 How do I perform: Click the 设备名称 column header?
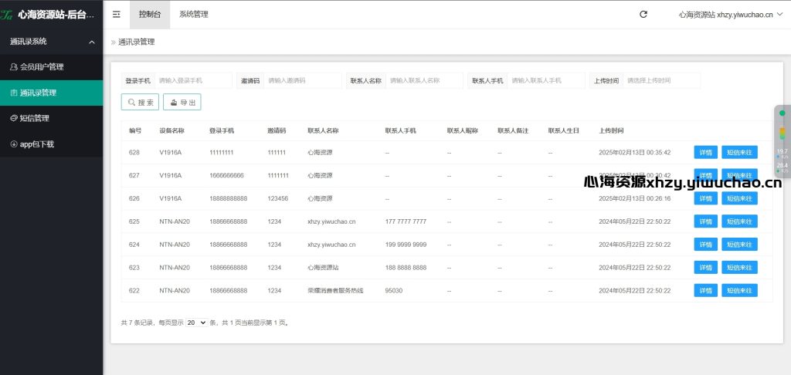tap(171, 130)
